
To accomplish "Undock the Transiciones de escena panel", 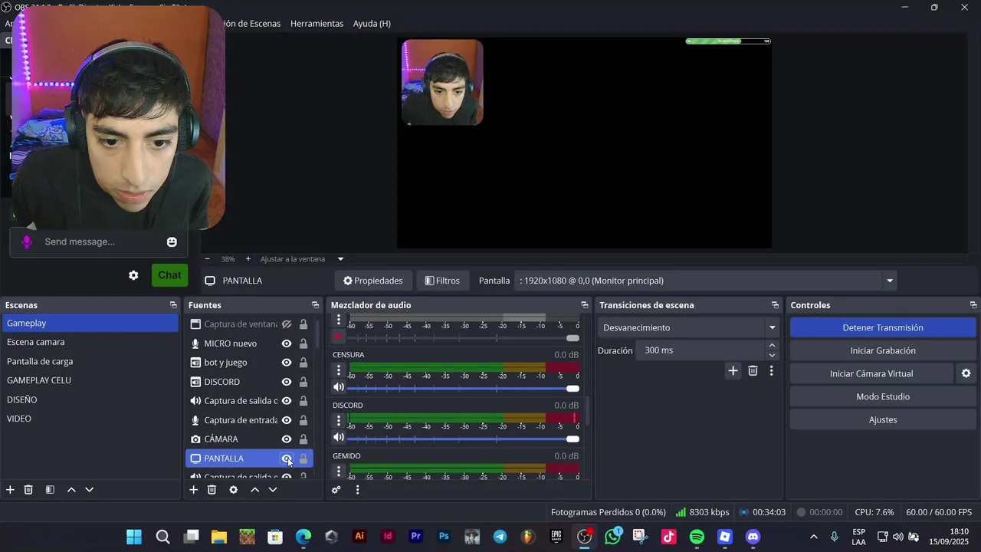I will (775, 305).
